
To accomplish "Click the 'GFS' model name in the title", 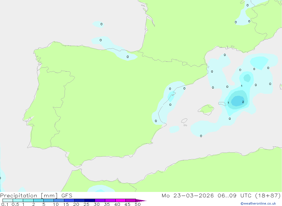I will pyautogui.click(x=67, y=196).
